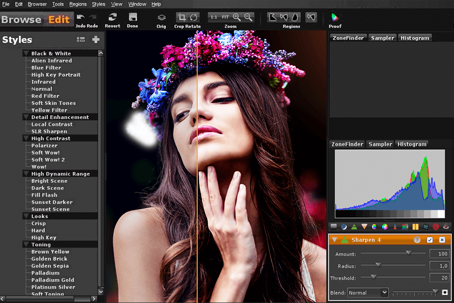The width and height of the screenshot is (454, 303).
Task: Click the White Balance thermometer icon
Action: pos(394,227)
